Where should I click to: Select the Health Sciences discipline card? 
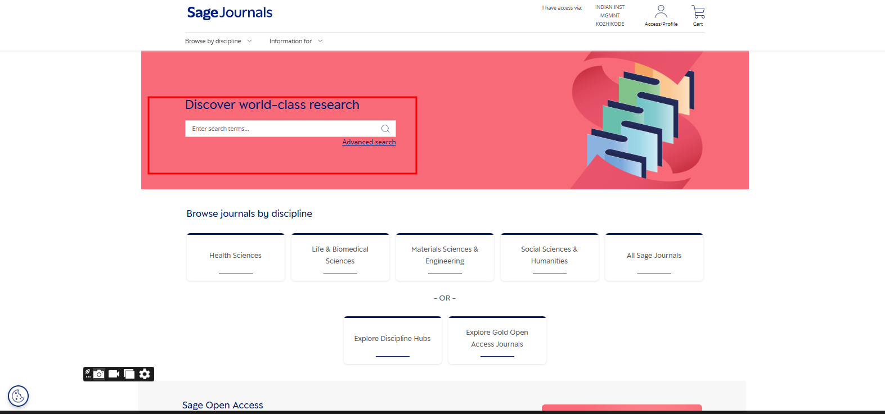tap(235, 256)
